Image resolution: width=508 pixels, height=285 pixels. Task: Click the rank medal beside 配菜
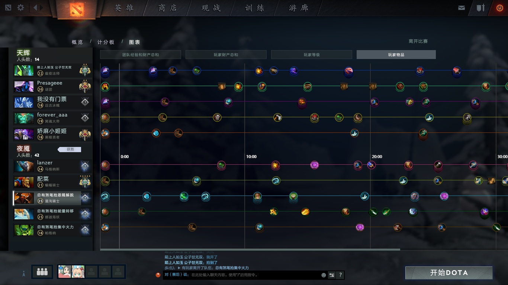coord(85,182)
